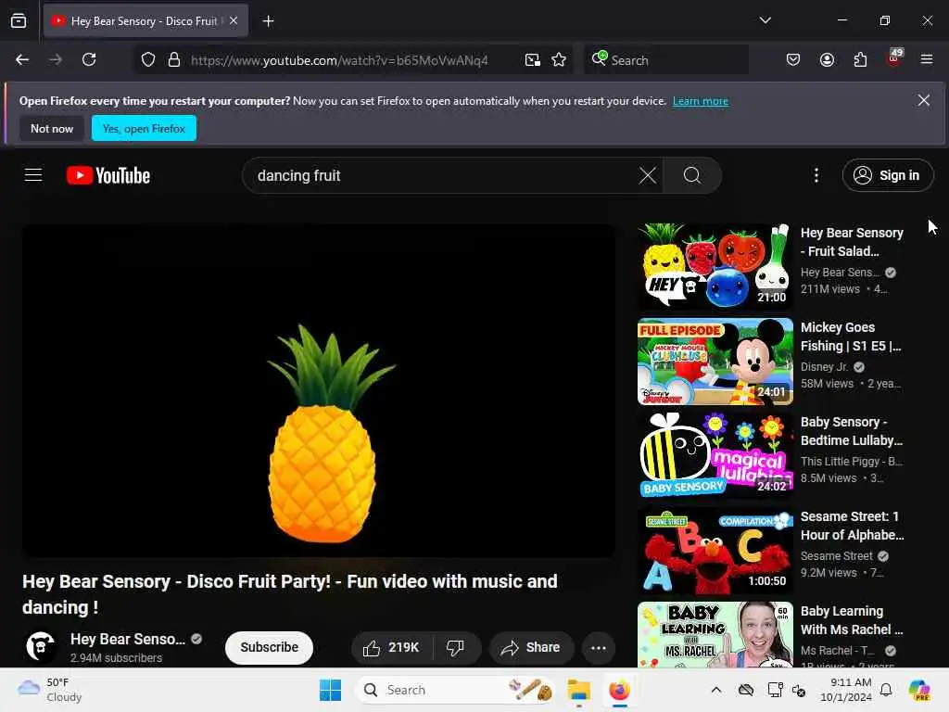Go back to the previous page
Viewport: 949px width, 712px height.
pyautogui.click(x=22, y=59)
